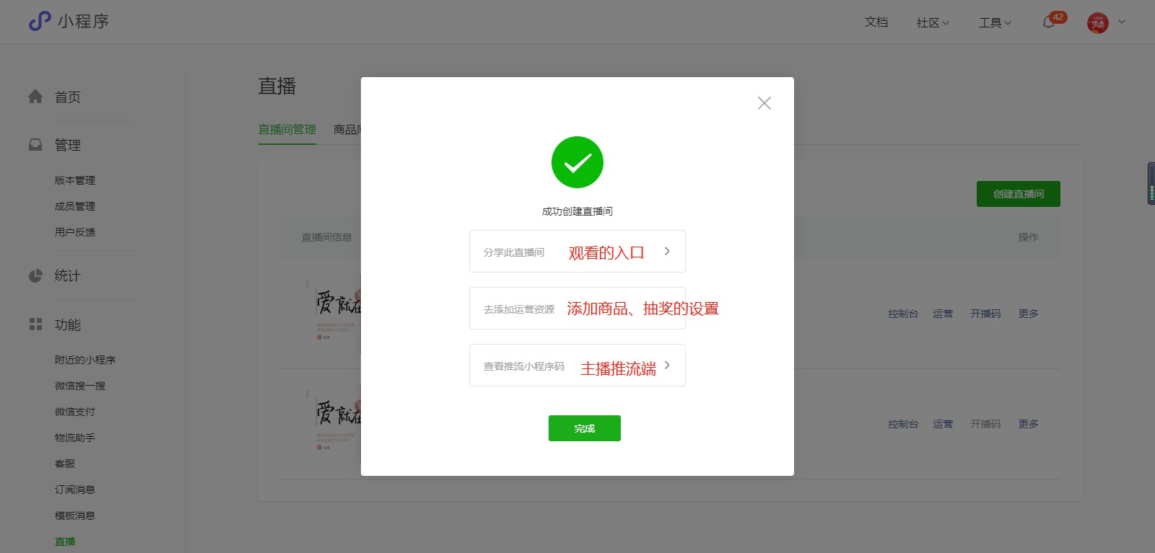This screenshot has width=1155, height=553.
Task: Open 文档 in top navigation
Action: tap(876, 22)
